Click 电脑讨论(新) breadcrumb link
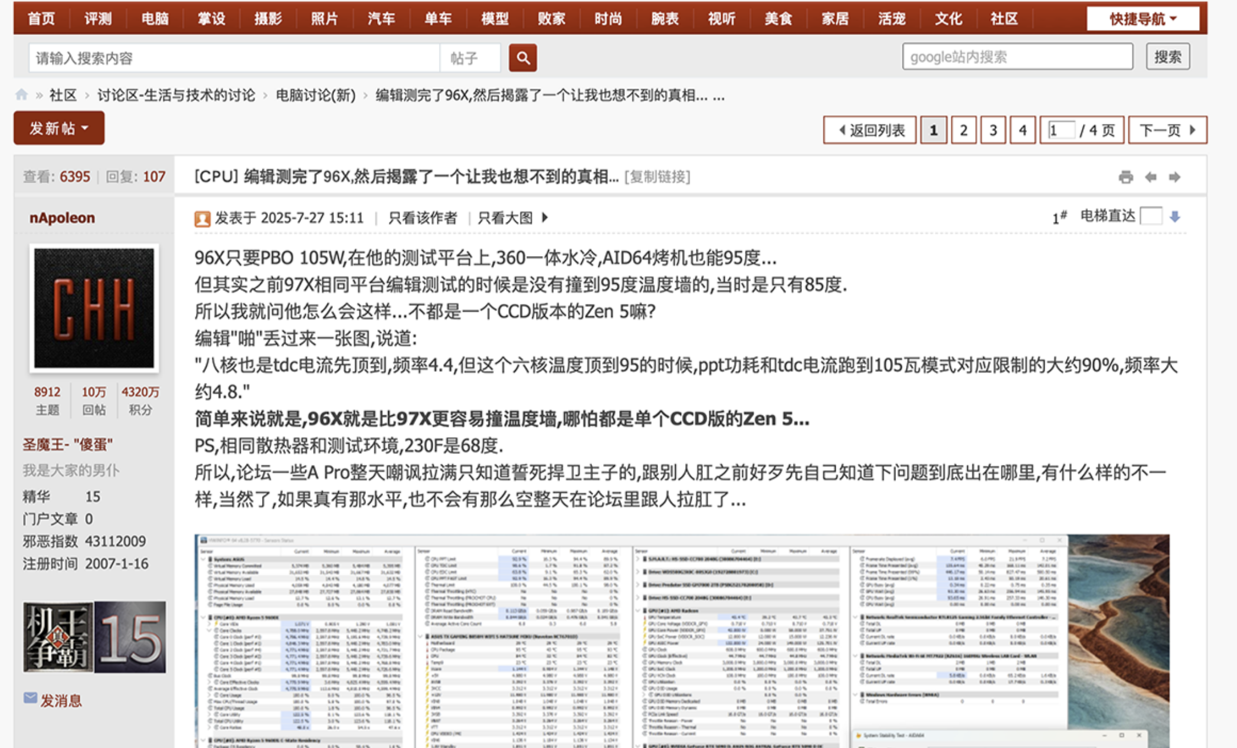This screenshot has height=748, width=1237. pyautogui.click(x=316, y=96)
